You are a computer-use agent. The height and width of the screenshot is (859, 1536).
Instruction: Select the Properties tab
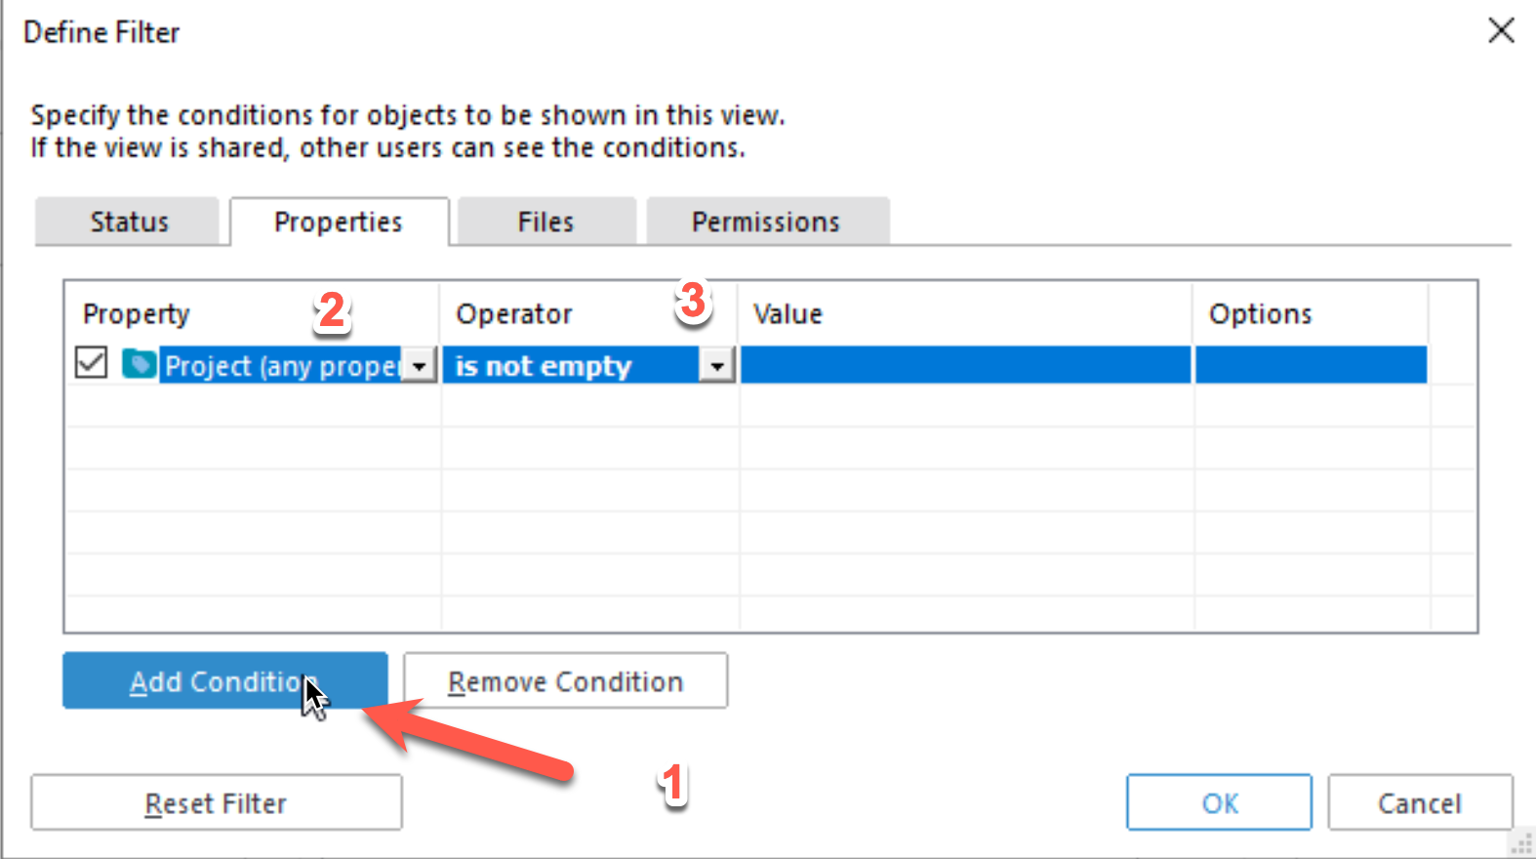coord(339,222)
